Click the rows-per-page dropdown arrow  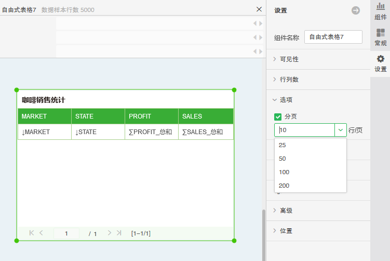point(341,130)
